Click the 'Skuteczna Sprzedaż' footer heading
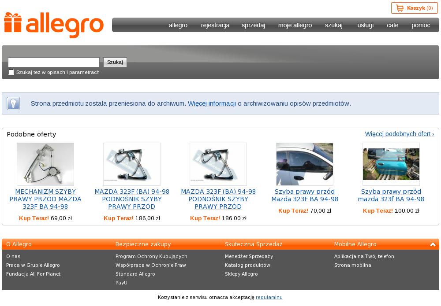This screenshot has height=306, width=441. tap(254, 244)
